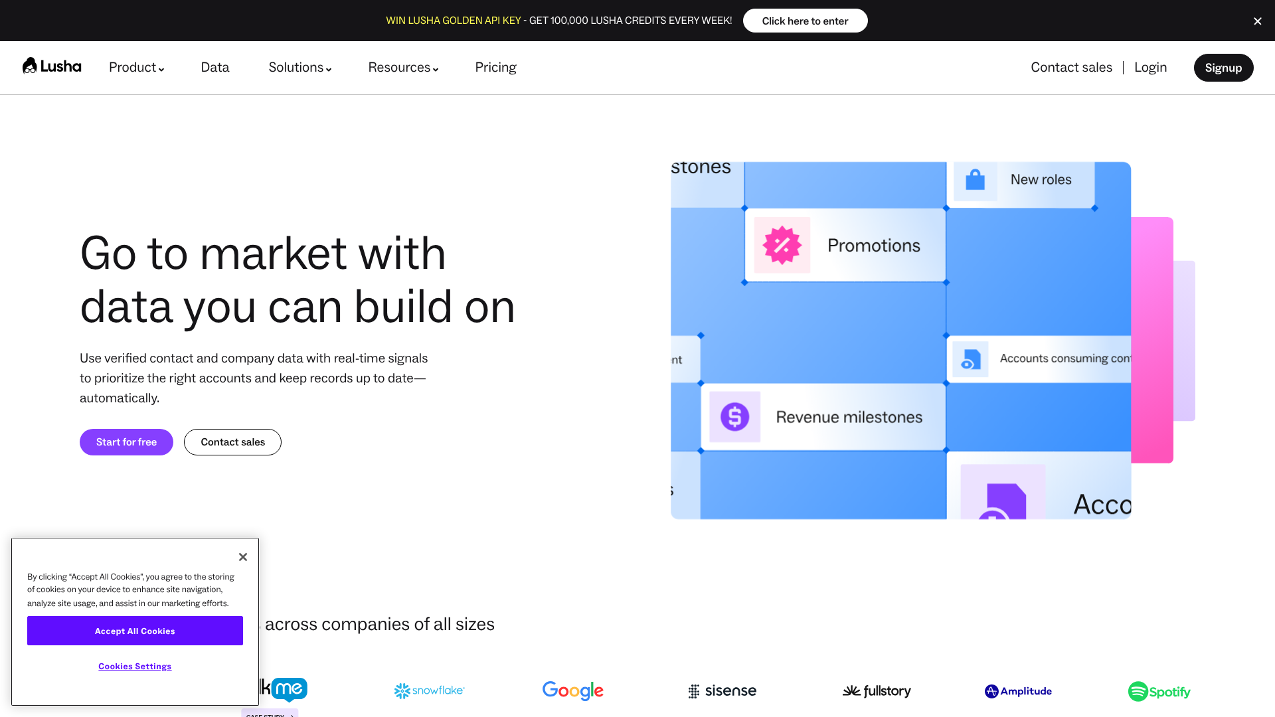Click the Snowflake company logo
This screenshot has height=717, width=1275.
(x=429, y=690)
